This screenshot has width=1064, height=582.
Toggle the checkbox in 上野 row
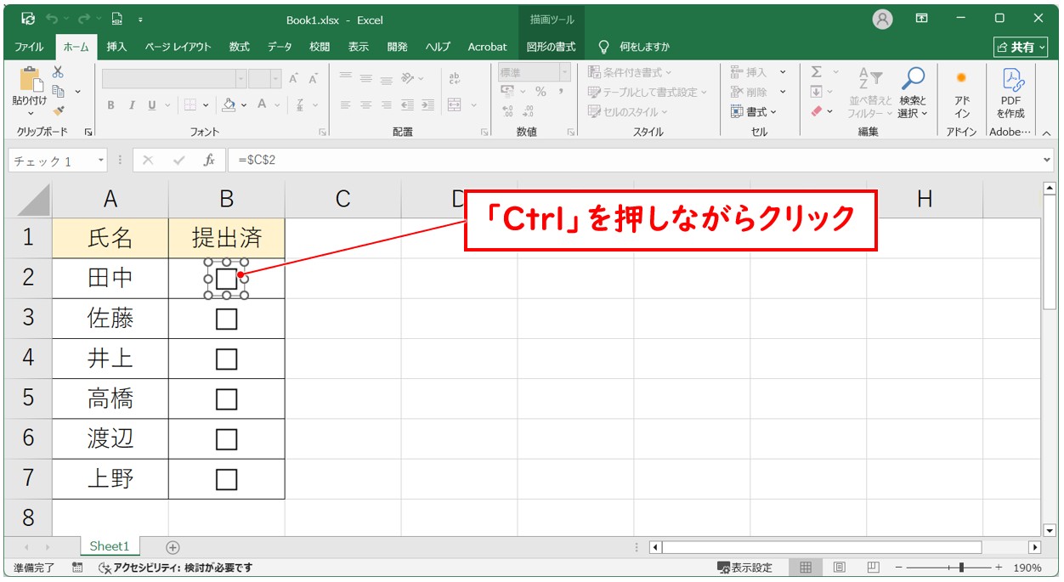tap(226, 479)
